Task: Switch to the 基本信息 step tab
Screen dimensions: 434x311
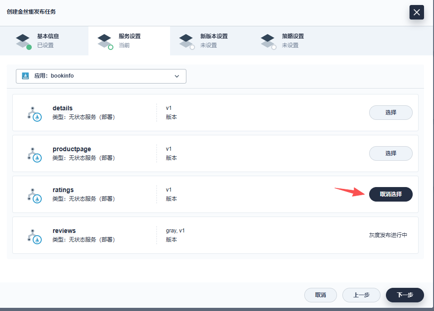Action: pyautogui.click(x=48, y=41)
